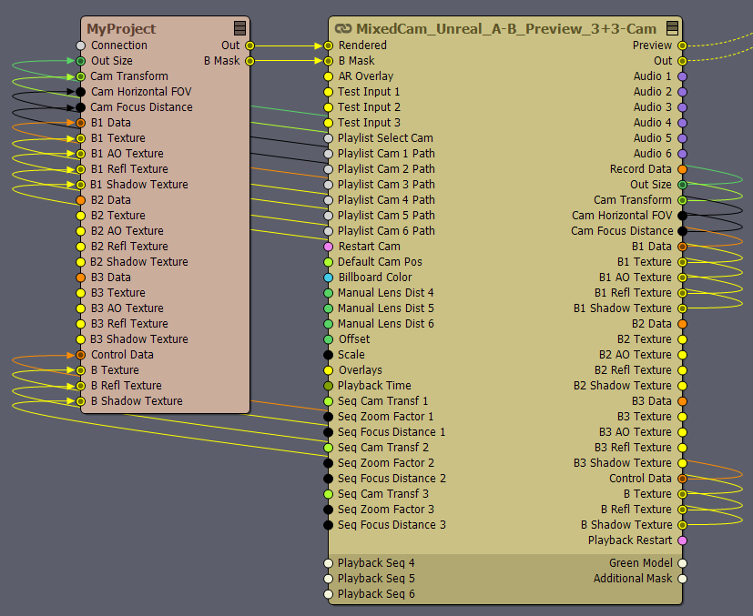This screenshot has height=616, width=753.
Task: Click the MixedCam Cam Focus Distance output label
Action: point(622,231)
